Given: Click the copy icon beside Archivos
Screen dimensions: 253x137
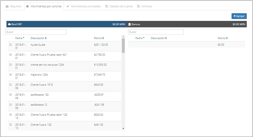Looking at the screenshot, I should coord(138,6).
